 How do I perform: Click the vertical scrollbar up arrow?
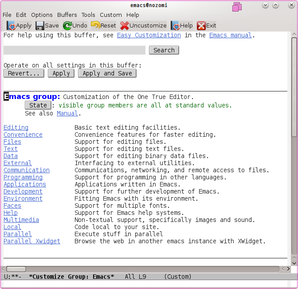[294, 34]
